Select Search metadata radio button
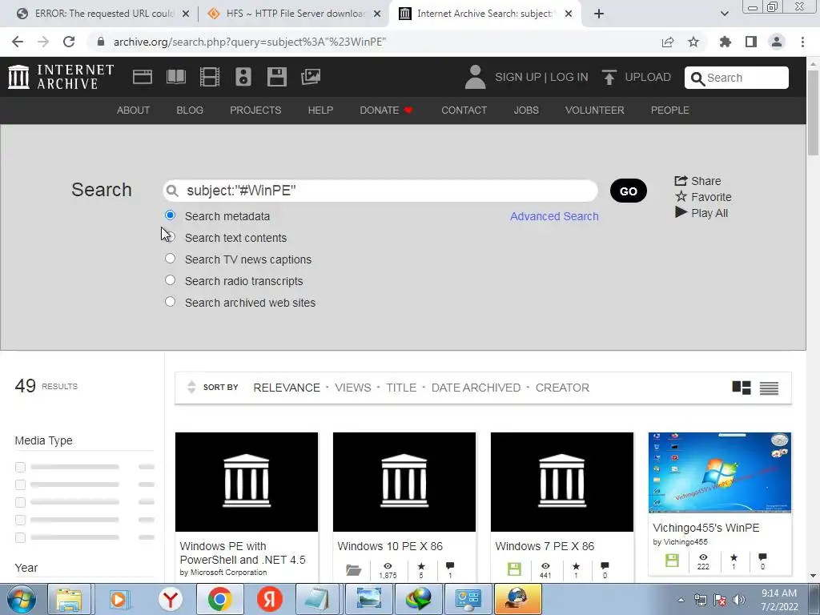 [170, 215]
